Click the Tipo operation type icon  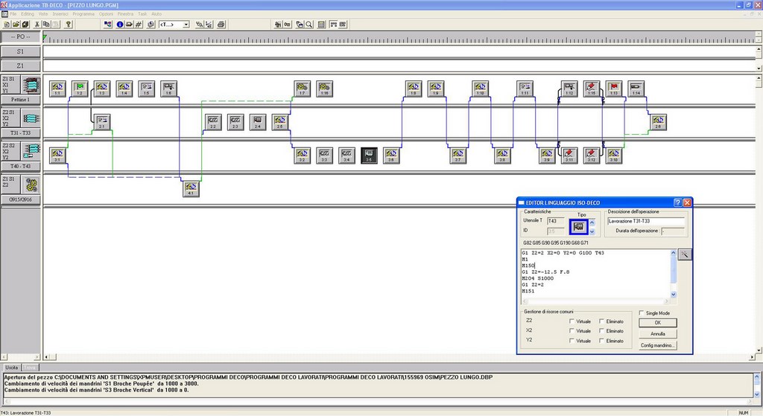click(x=578, y=225)
